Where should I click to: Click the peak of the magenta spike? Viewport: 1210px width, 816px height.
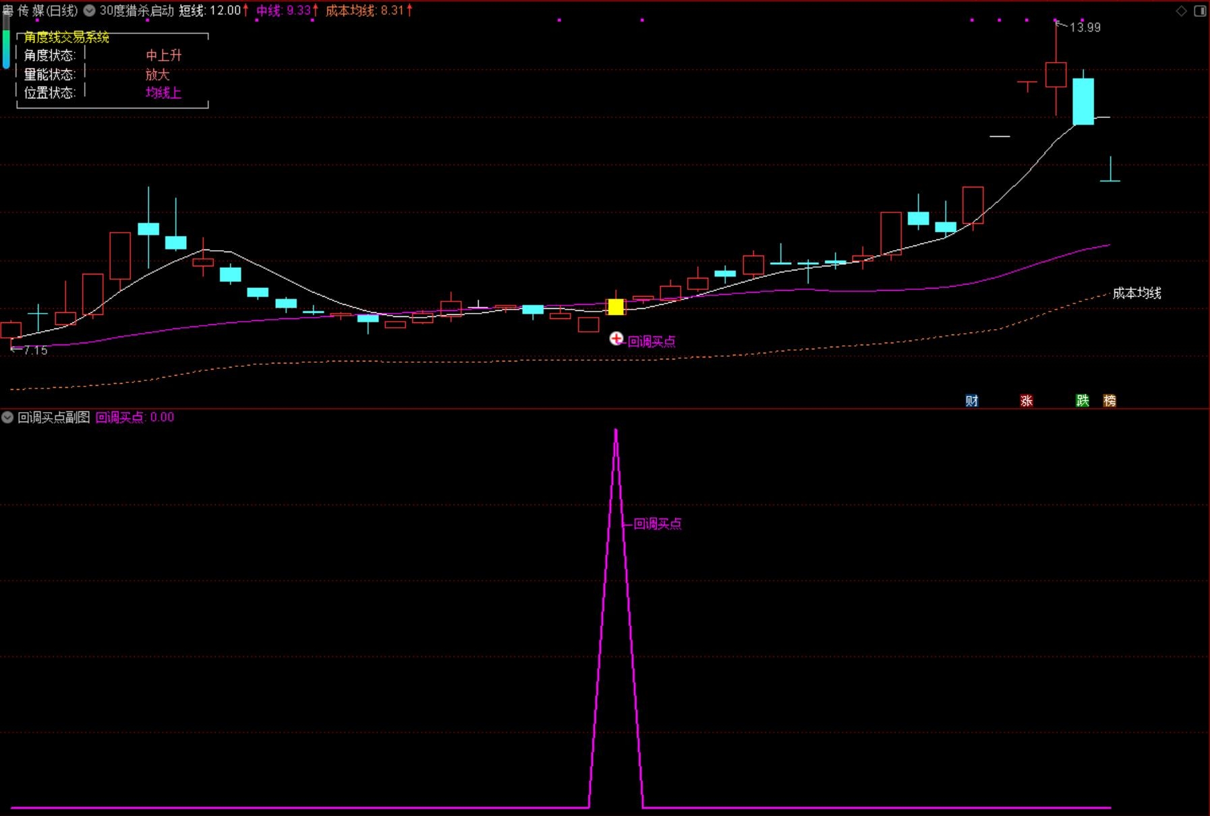(x=616, y=430)
